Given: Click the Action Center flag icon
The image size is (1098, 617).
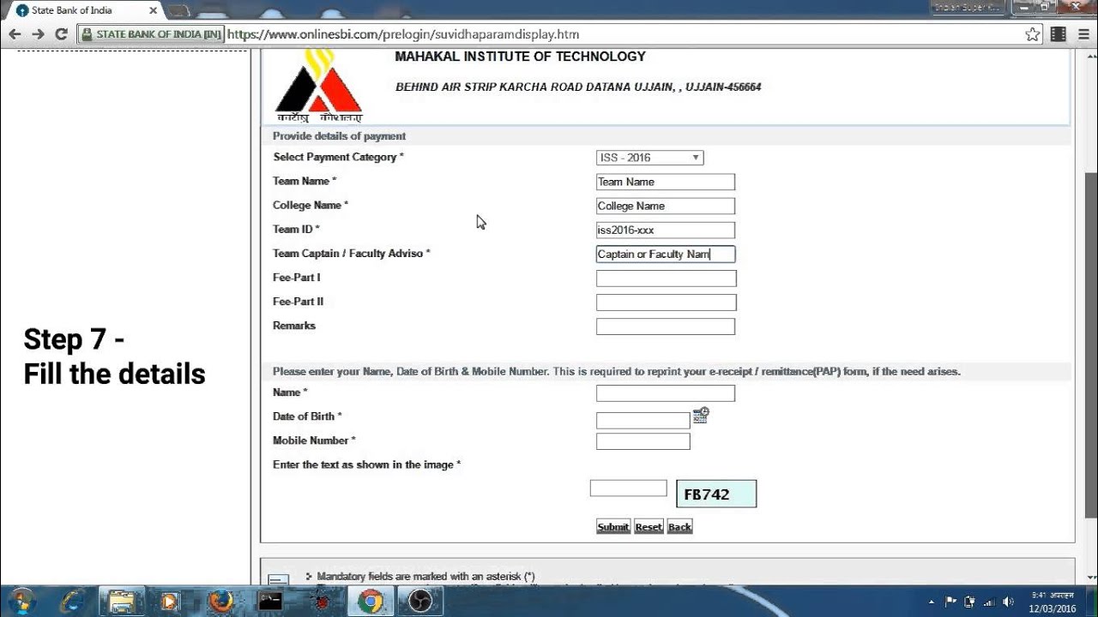Looking at the screenshot, I should pos(950,602).
